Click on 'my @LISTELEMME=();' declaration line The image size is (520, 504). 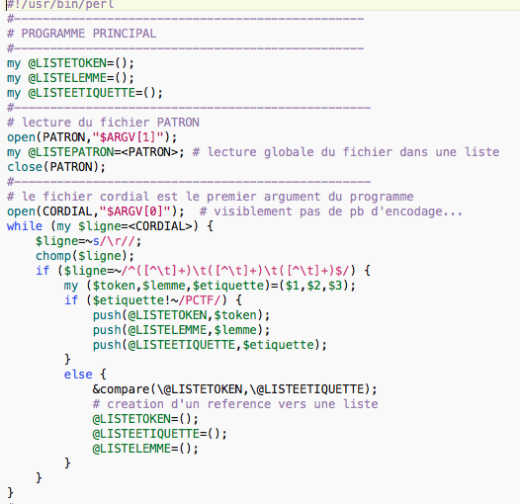(x=70, y=78)
